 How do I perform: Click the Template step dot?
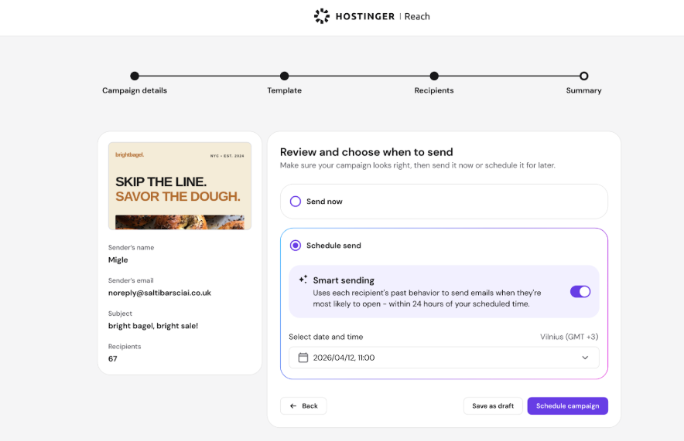tap(285, 76)
